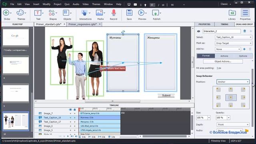Choose middle-left anchor snap position

pos(218,97)
